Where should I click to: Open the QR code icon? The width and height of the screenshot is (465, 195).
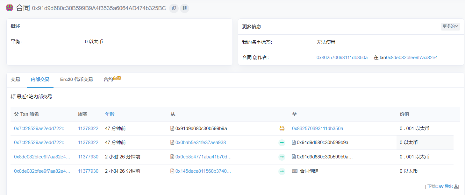184,8
